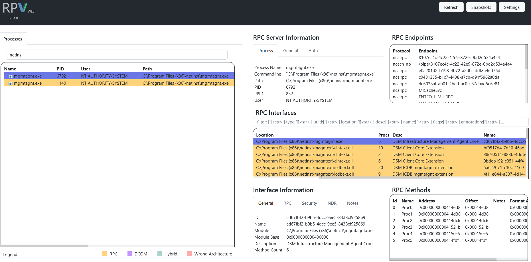This screenshot has width=531, height=262.
Task: Open Settings
Action: tap(512, 7)
